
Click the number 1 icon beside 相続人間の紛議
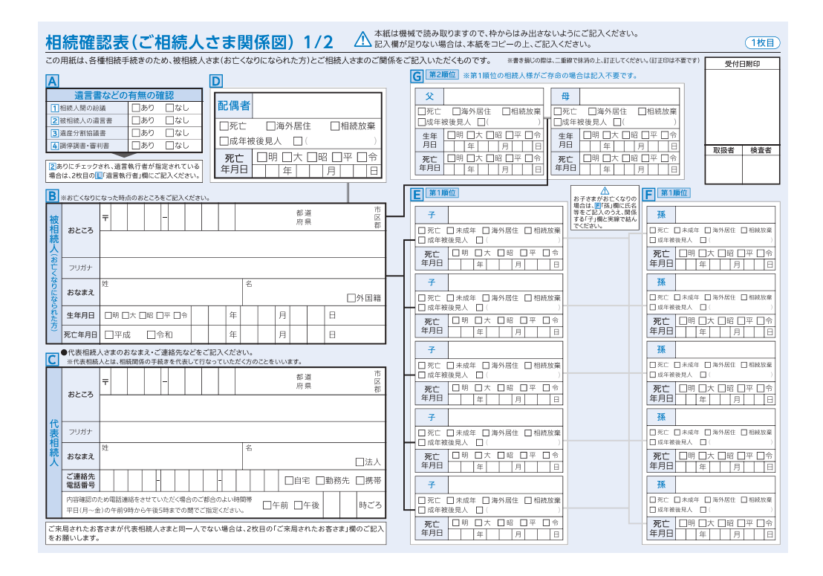54,109
